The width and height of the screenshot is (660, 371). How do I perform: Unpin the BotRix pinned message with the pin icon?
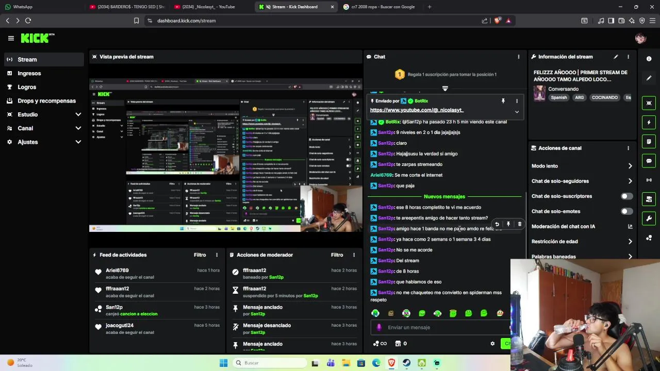pos(503,101)
